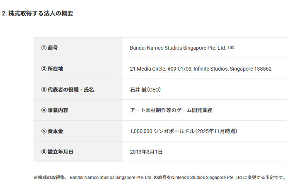Select the ① 商号 label cell
The height and width of the screenshot is (186, 290).
50,48
